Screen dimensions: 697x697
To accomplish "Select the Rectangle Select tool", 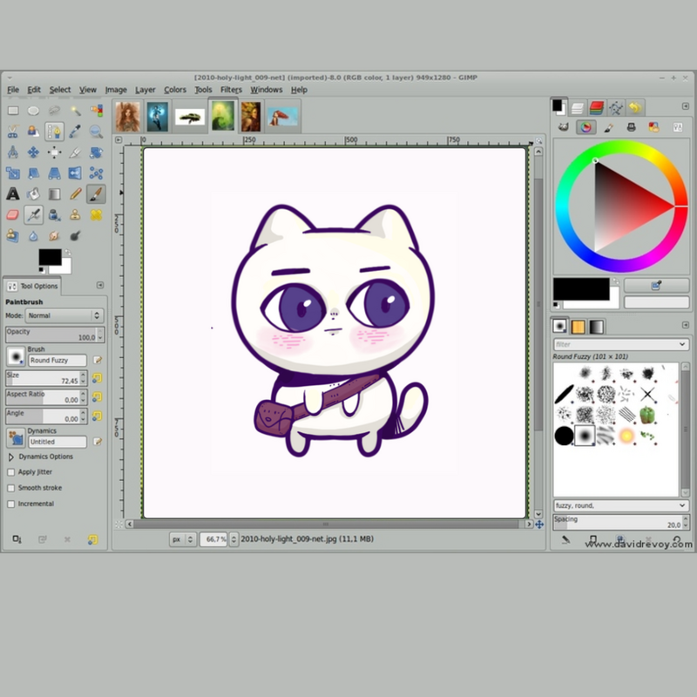I will pyautogui.click(x=13, y=111).
